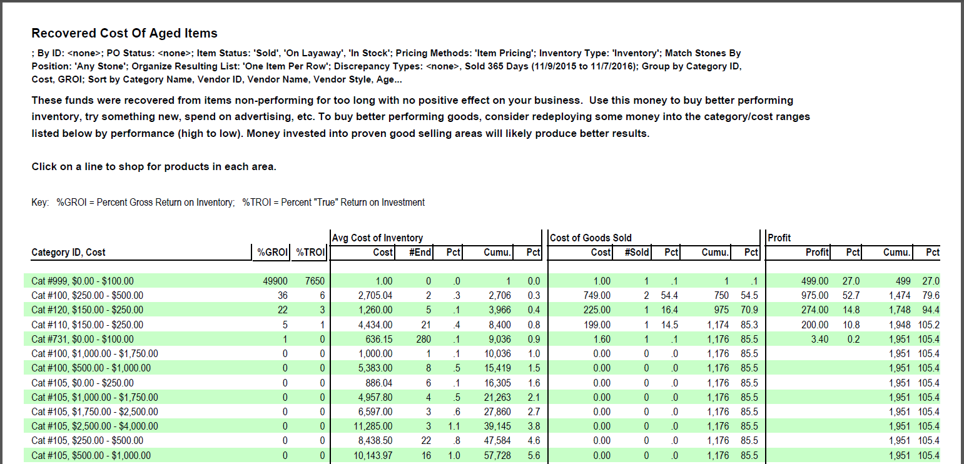Click the #Sold column header
The image size is (964, 464).
click(x=637, y=253)
